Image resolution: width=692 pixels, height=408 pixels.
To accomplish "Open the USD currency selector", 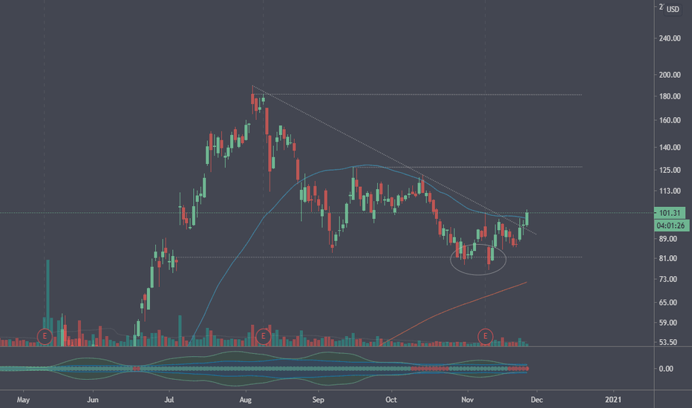I will (673, 9).
